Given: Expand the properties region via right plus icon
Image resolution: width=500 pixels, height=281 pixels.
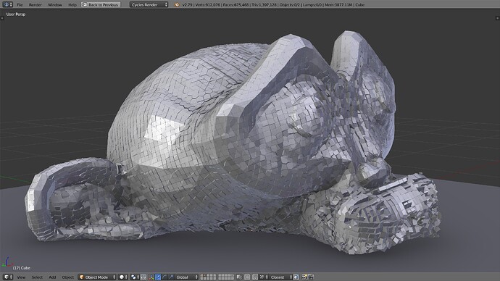Looking at the screenshot, I should (498, 18).
